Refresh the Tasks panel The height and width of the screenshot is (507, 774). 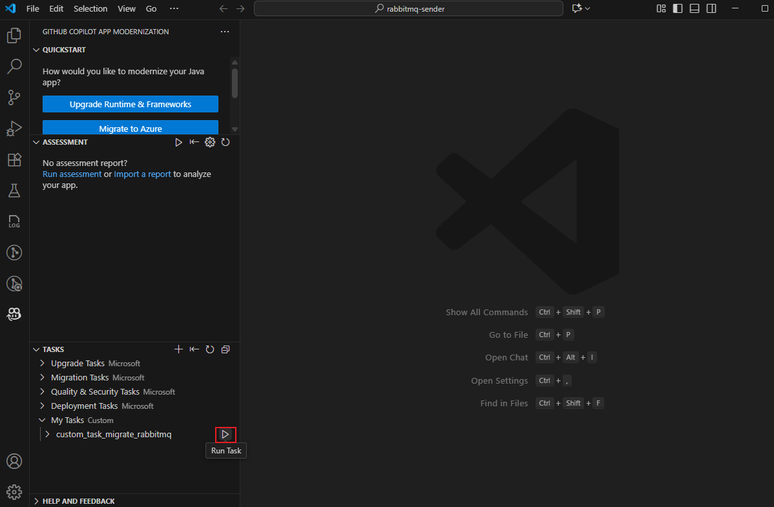[x=210, y=349]
